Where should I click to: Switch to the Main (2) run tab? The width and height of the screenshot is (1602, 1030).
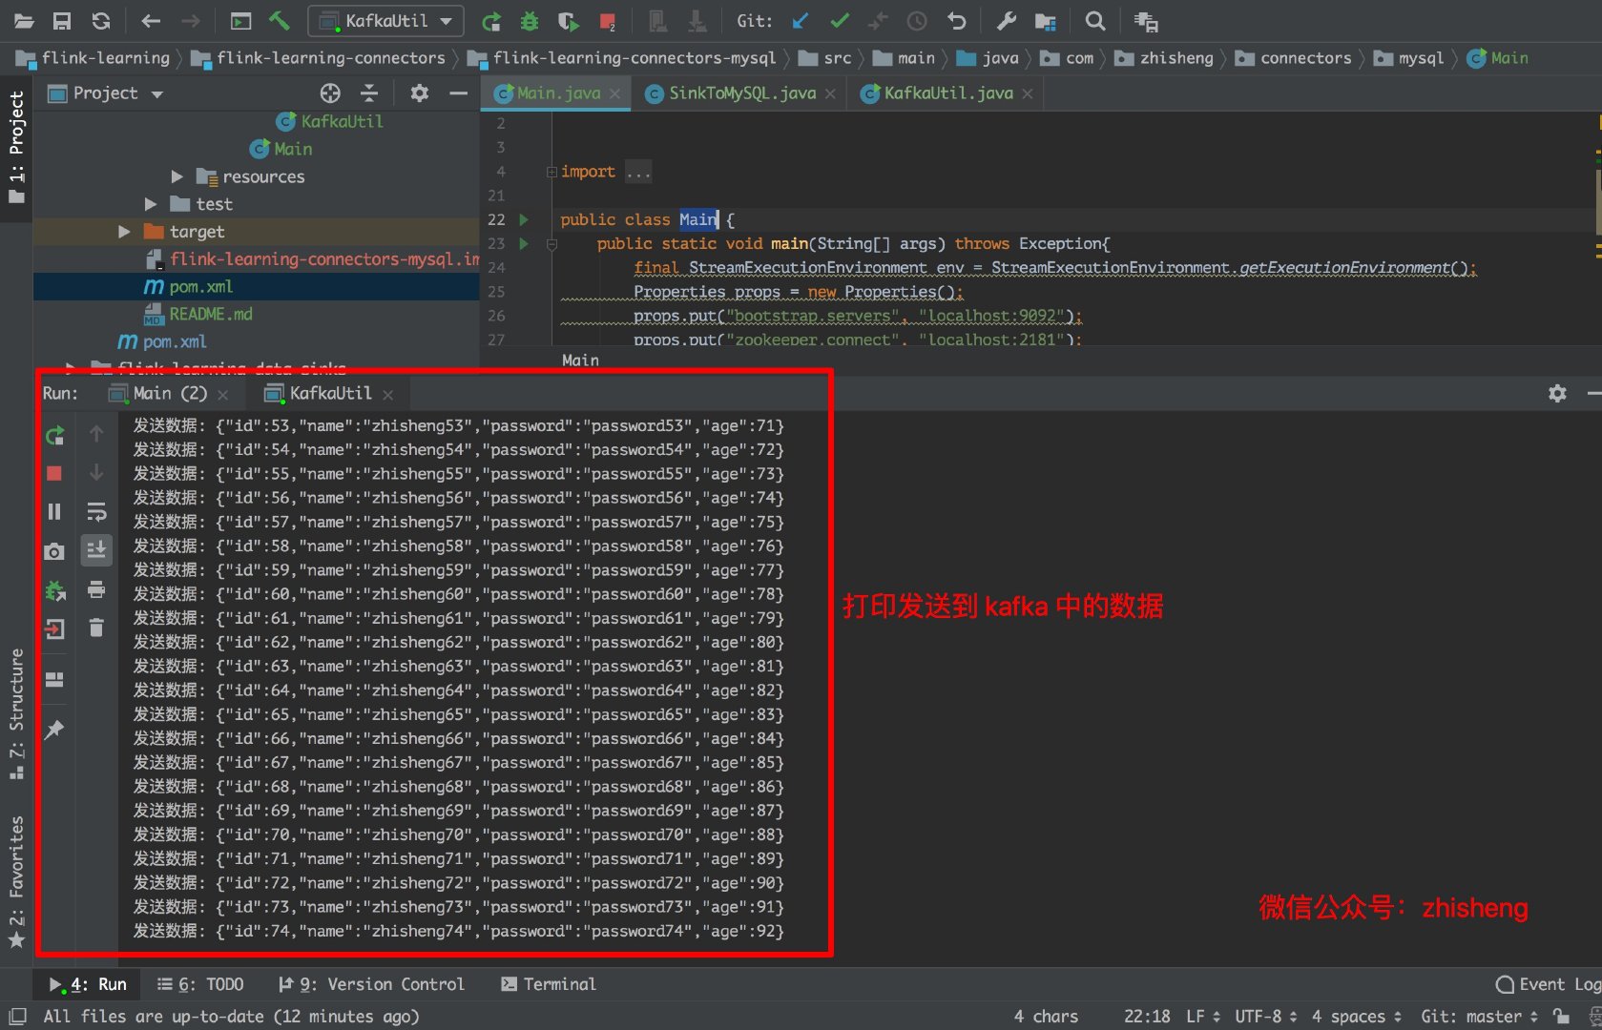tap(169, 394)
